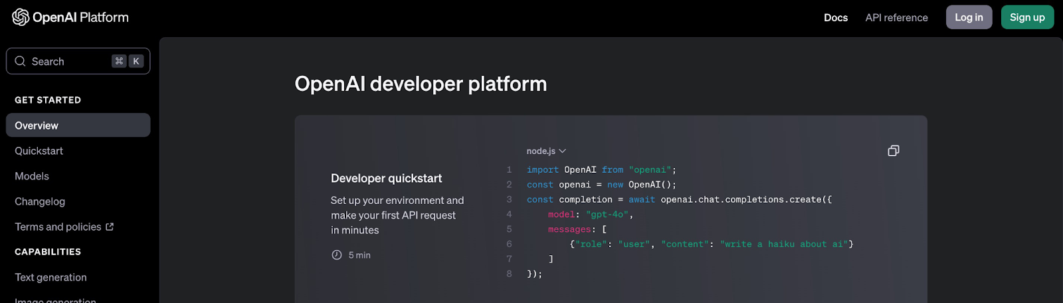This screenshot has width=1063, height=303.
Task: Click the 'messages: [' code line
Action: 577,229
